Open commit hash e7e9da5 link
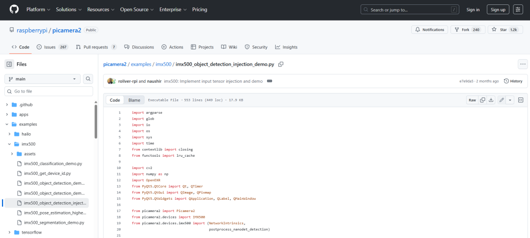Viewport: 530px width, 238px height. pos(466,81)
